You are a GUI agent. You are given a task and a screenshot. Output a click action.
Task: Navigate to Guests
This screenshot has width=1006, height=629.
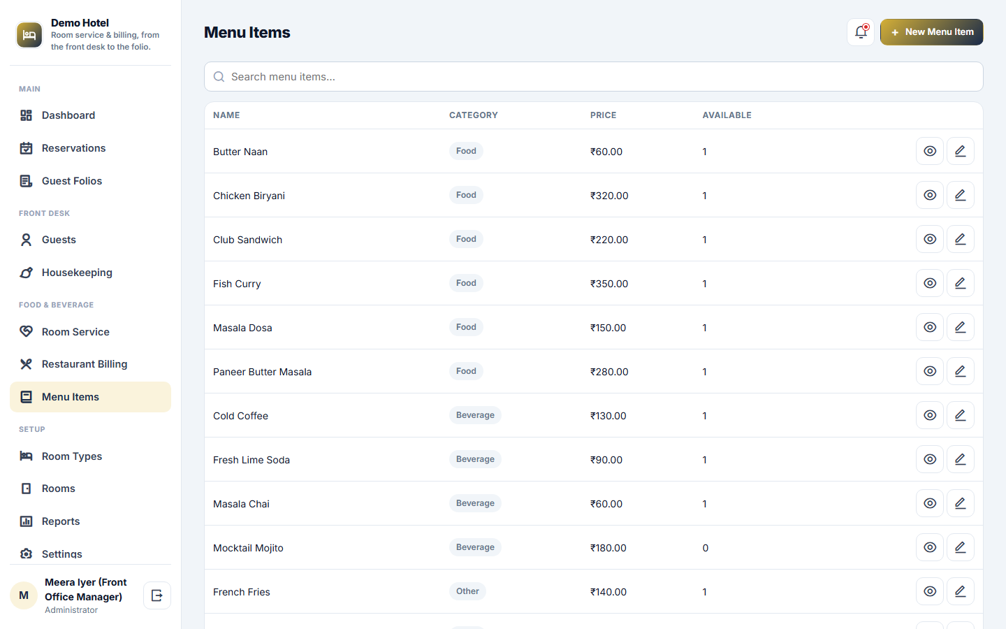pos(90,240)
